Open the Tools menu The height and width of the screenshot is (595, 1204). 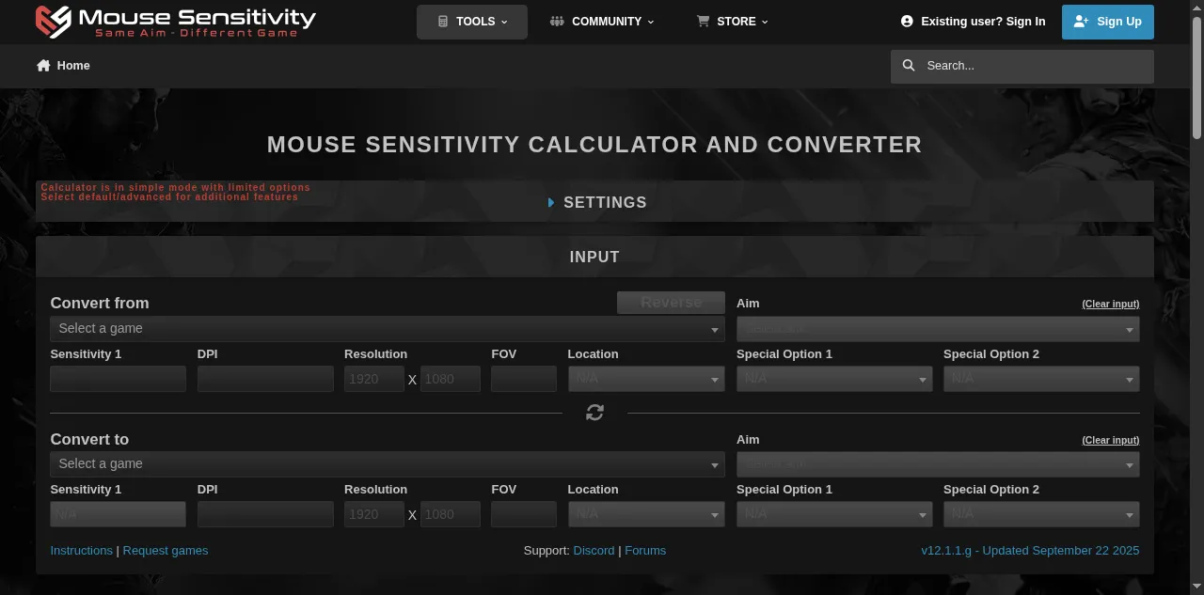pyautogui.click(x=472, y=22)
